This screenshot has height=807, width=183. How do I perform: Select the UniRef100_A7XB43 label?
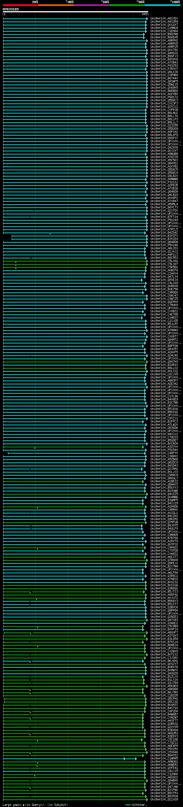[x=164, y=62]
